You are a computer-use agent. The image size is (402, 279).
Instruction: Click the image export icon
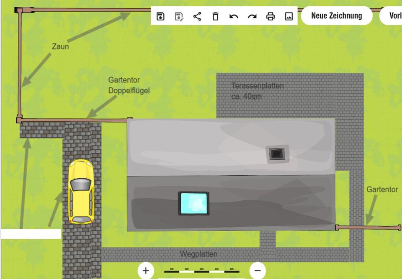pyautogui.click(x=289, y=16)
